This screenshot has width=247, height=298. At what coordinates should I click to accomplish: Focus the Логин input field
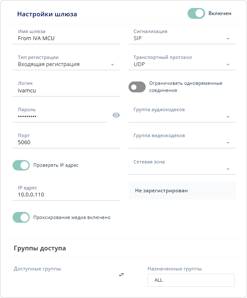(66, 88)
